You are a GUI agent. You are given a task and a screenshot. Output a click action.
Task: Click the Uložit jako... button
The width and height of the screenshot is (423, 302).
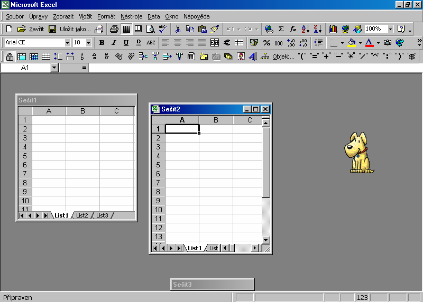(x=75, y=29)
